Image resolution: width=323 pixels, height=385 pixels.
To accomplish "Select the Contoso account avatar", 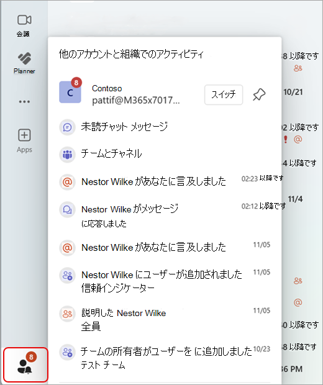I will [x=70, y=92].
